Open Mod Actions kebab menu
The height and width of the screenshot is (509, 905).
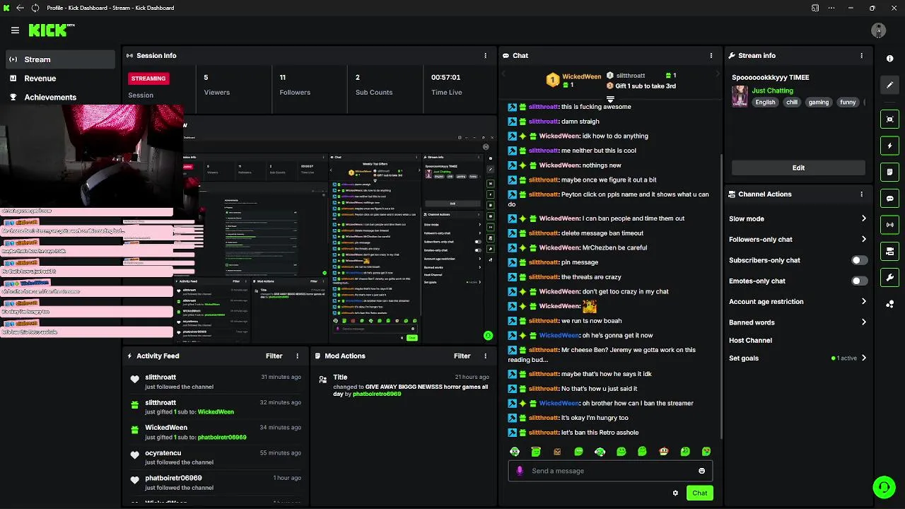tap(485, 356)
